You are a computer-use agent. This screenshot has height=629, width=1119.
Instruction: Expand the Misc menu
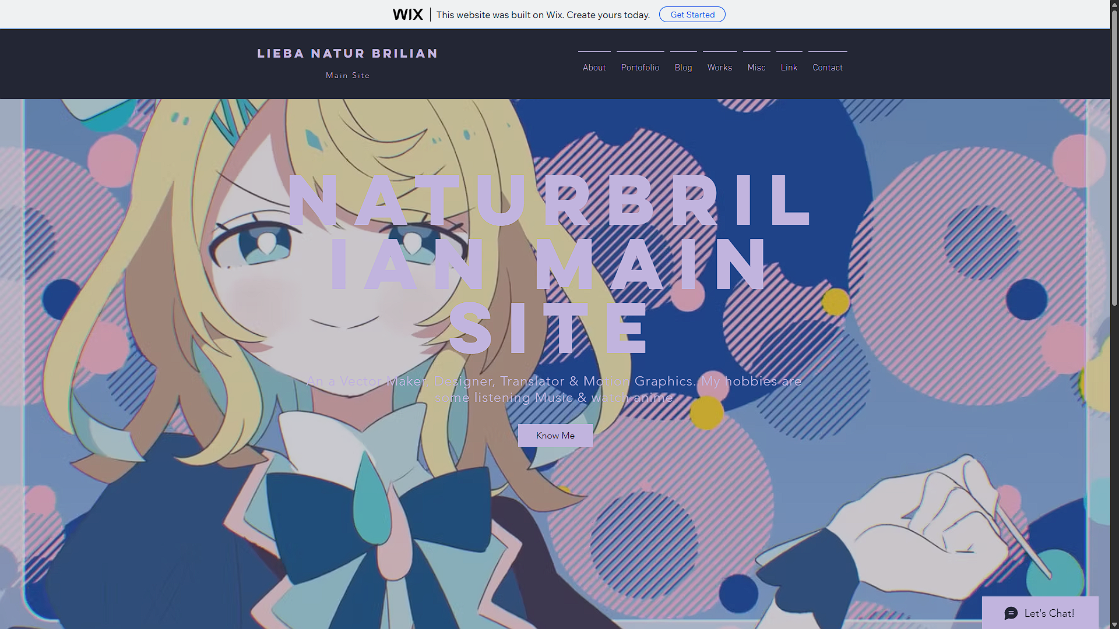[756, 68]
